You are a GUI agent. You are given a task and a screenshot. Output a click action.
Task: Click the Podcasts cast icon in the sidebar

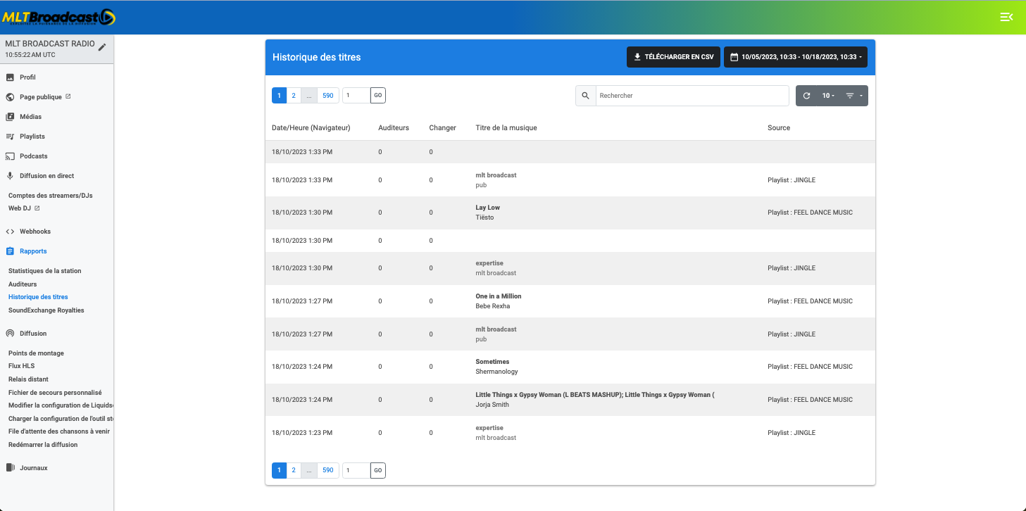click(x=10, y=156)
